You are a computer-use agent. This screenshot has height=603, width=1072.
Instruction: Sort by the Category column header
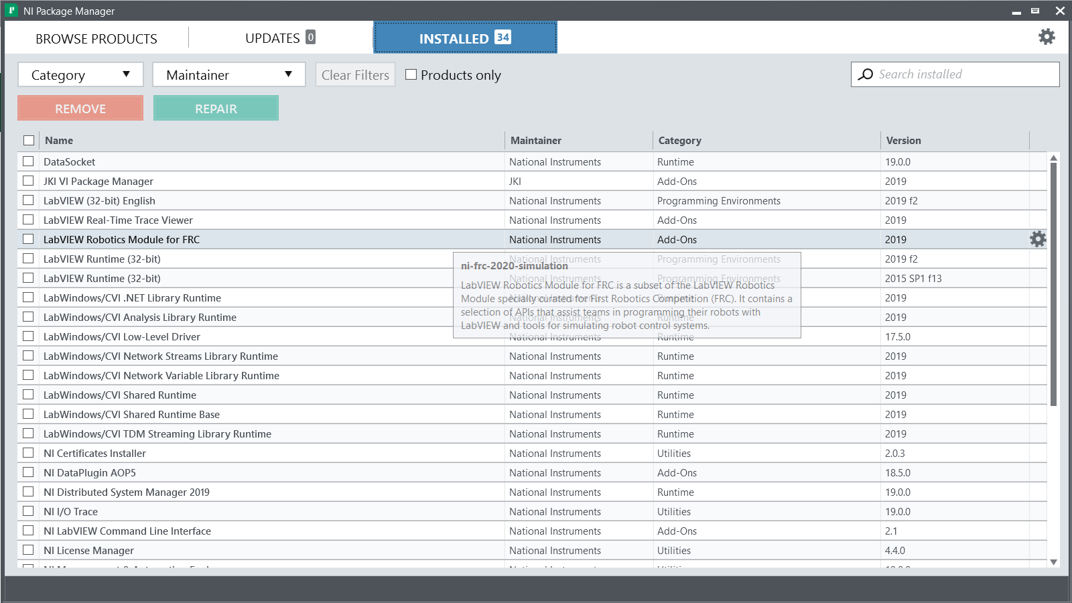[680, 141]
